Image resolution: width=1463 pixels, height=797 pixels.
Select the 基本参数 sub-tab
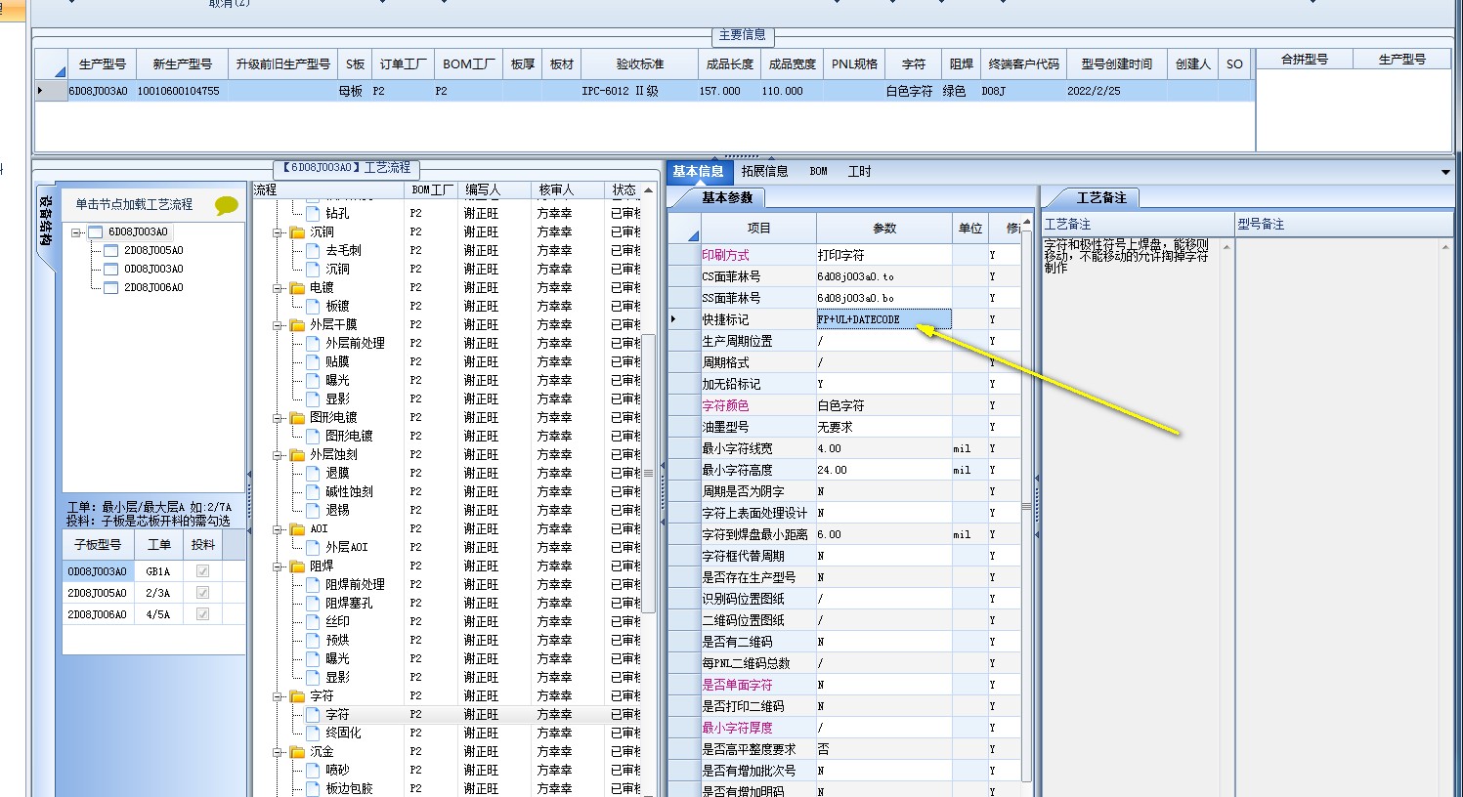click(727, 197)
